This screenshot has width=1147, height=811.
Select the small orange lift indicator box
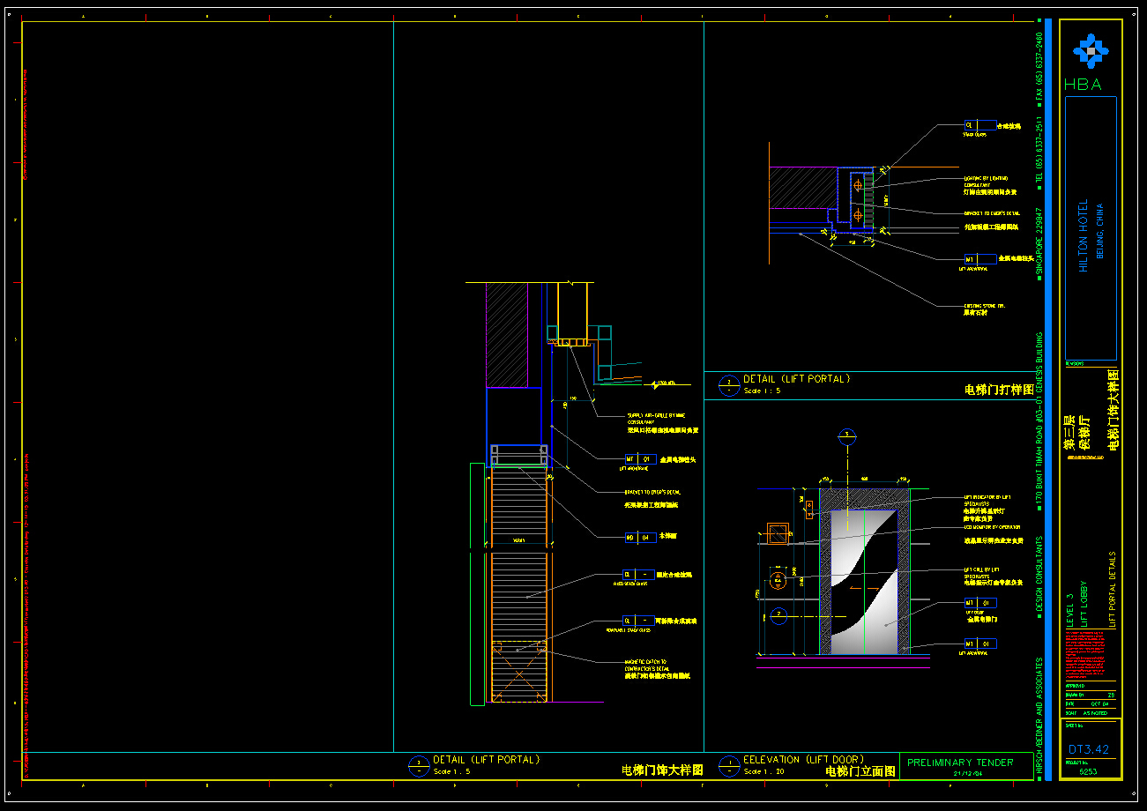tap(809, 508)
